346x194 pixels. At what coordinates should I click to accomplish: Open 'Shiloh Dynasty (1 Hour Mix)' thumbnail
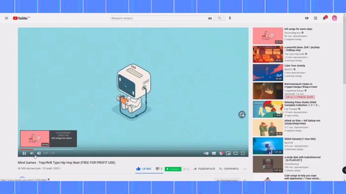pyautogui.click(x=268, y=146)
